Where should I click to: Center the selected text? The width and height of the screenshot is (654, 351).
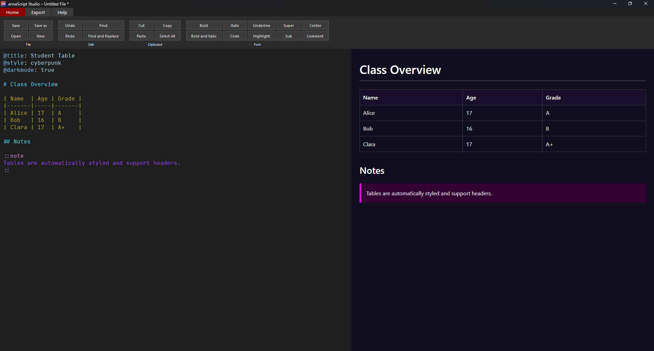pyautogui.click(x=315, y=26)
